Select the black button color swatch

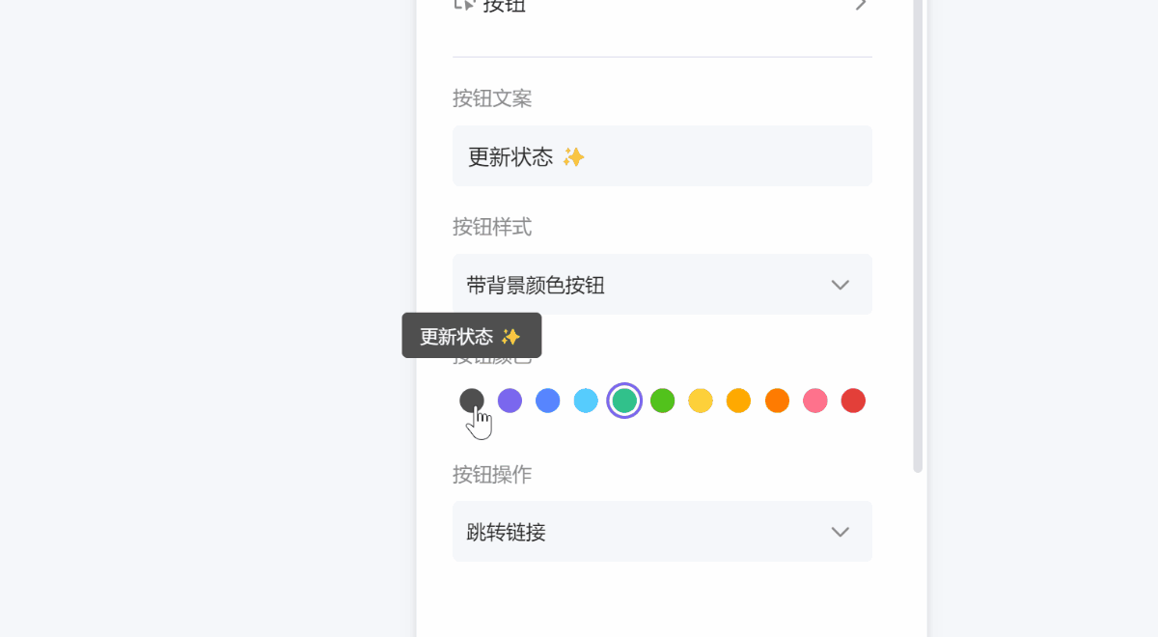(472, 400)
